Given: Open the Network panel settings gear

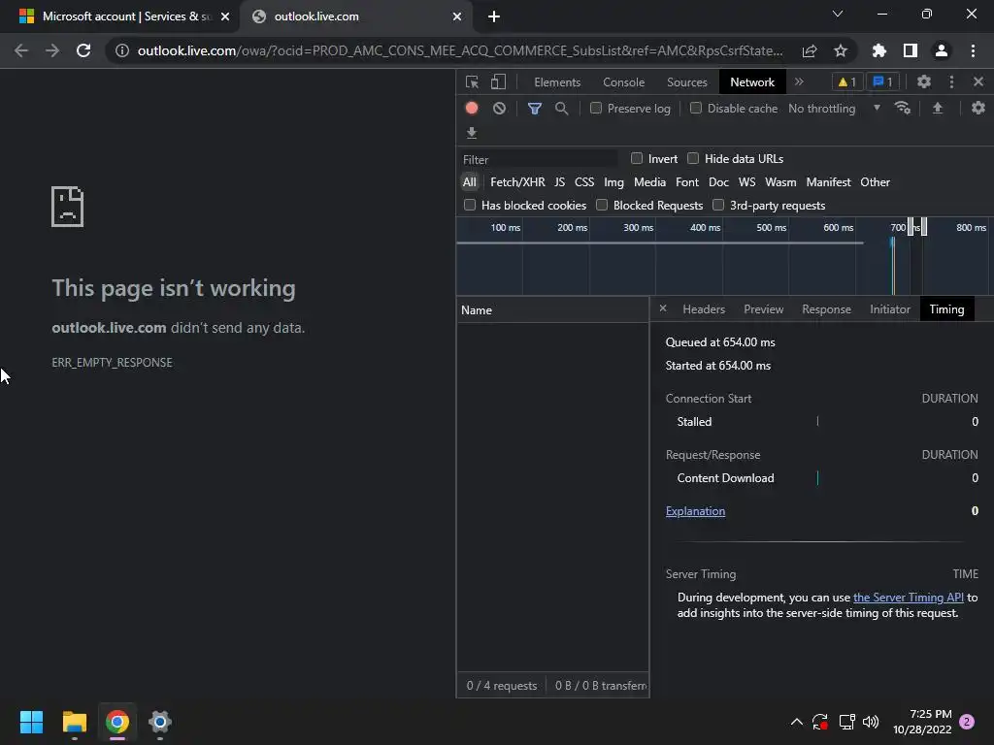Looking at the screenshot, I should (x=978, y=109).
